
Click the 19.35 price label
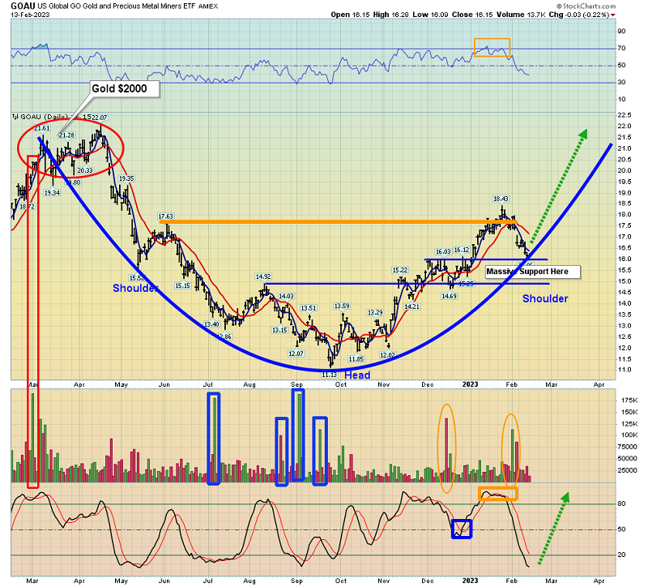pyautogui.click(x=126, y=178)
